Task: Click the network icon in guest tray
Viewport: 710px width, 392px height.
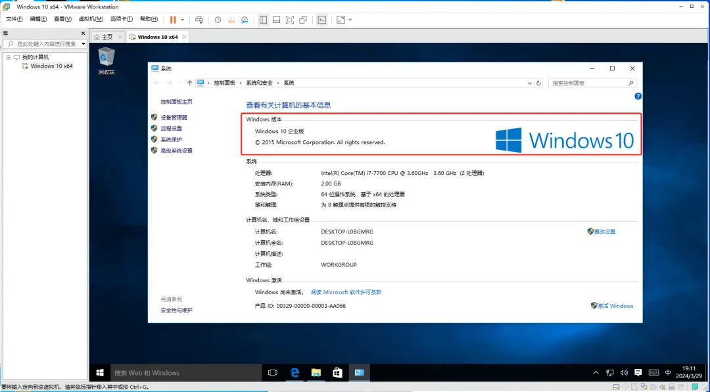Action: 610,373
